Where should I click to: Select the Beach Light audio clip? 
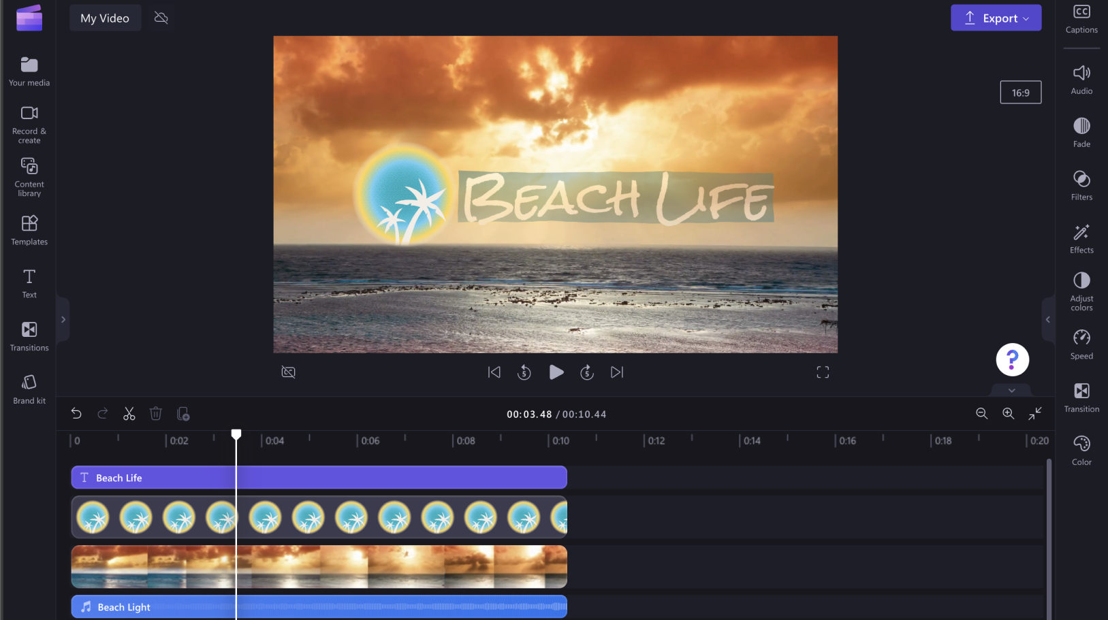click(x=319, y=606)
